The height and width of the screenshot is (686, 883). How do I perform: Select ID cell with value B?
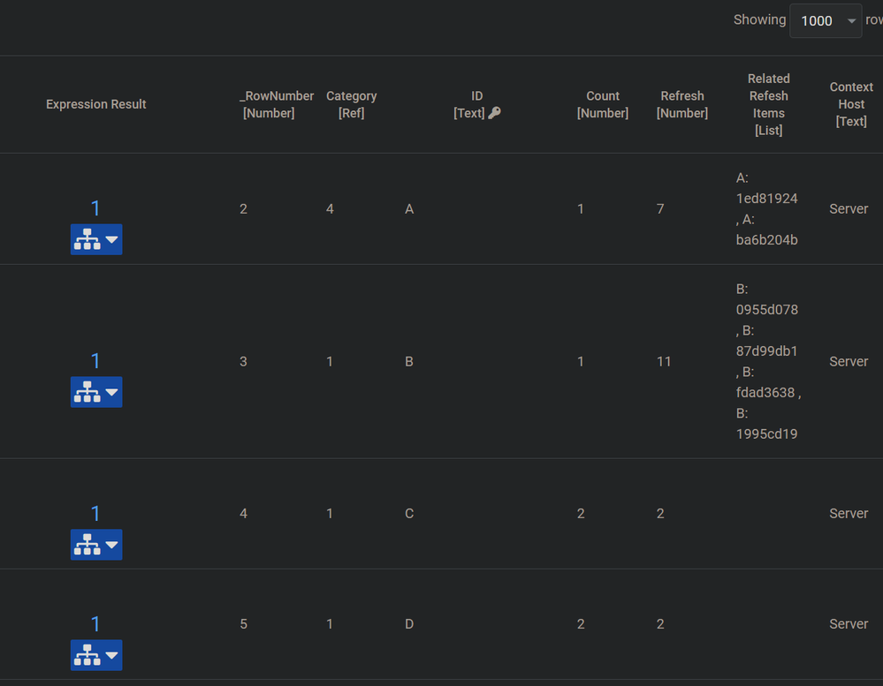pos(409,362)
